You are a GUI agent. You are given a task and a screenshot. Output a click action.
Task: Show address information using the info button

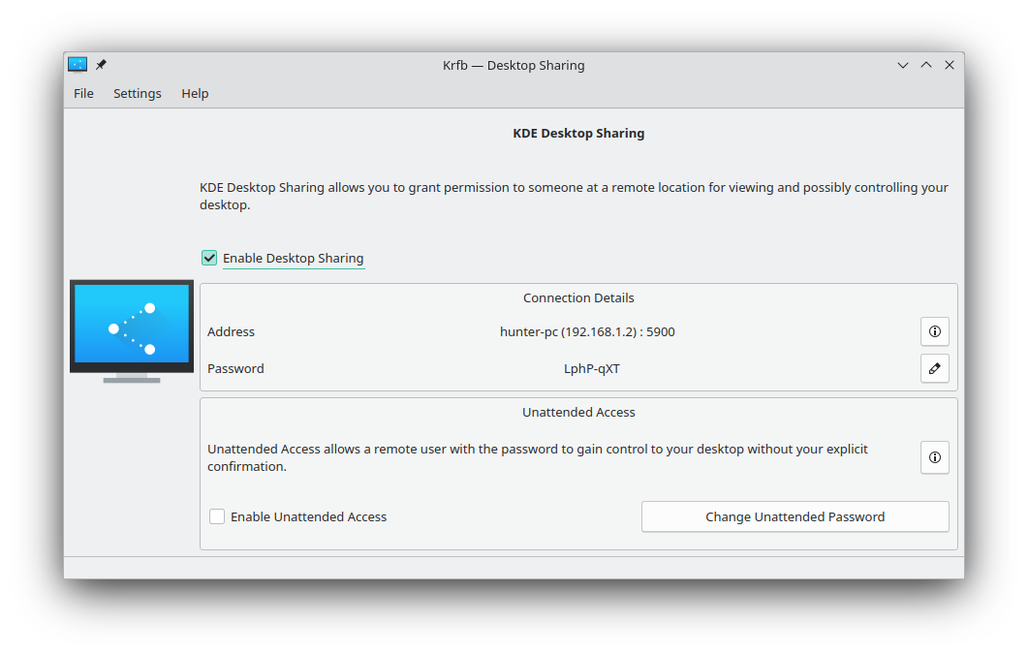pos(934,331)
